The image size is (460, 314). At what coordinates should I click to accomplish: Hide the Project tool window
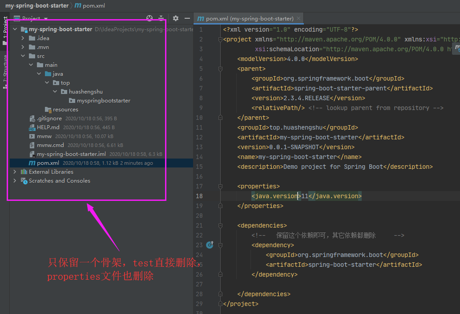187,18
